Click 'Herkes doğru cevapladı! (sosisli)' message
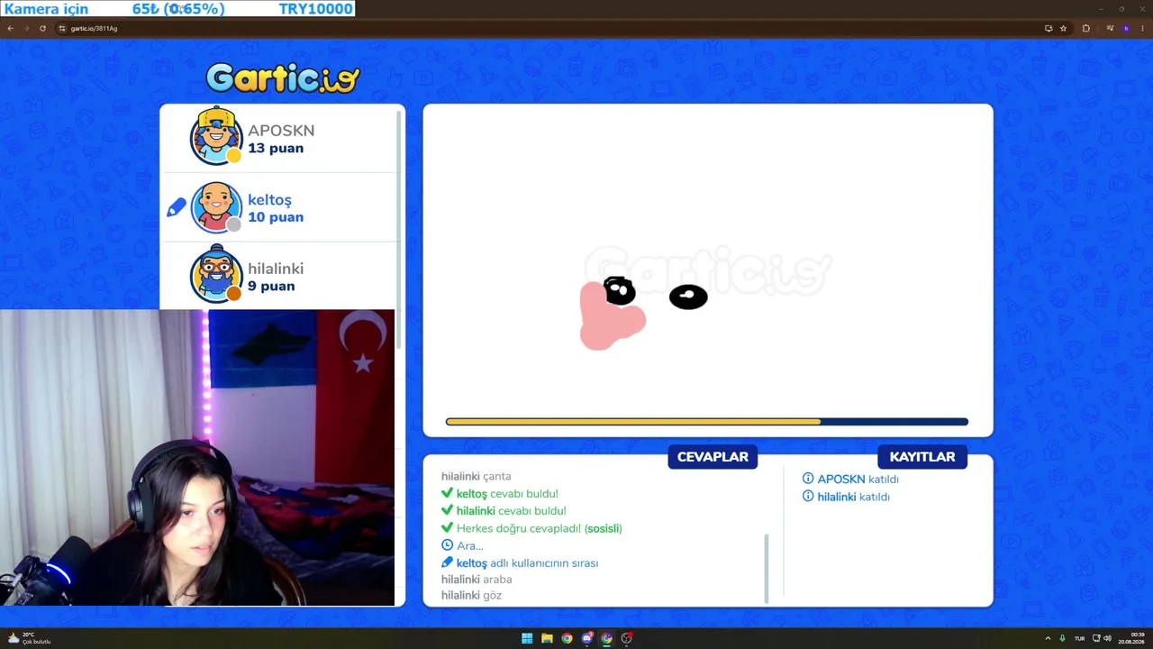 coord(531,528)
